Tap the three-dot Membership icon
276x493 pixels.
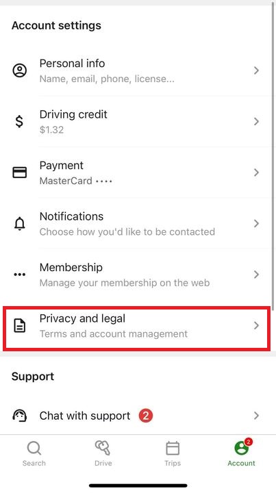pyautogui.click(x=19, y=275)
